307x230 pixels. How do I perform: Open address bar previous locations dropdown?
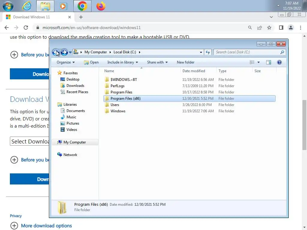(201, 52)
